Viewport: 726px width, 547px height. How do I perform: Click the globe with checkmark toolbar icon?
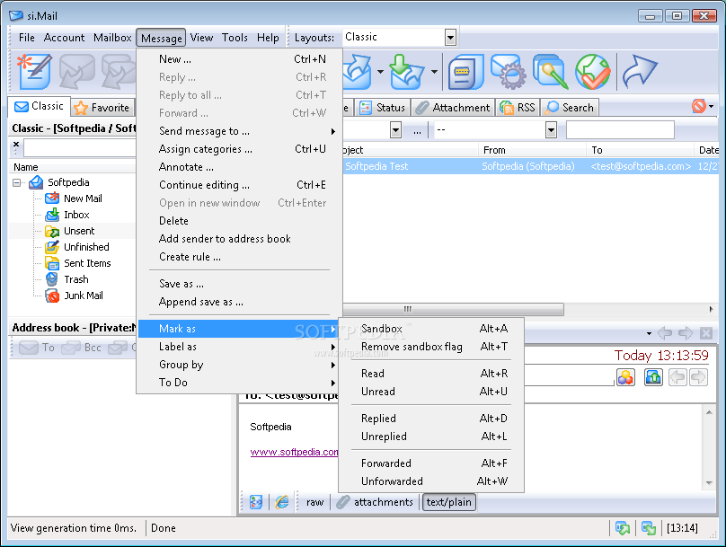(x=593, y=72)
